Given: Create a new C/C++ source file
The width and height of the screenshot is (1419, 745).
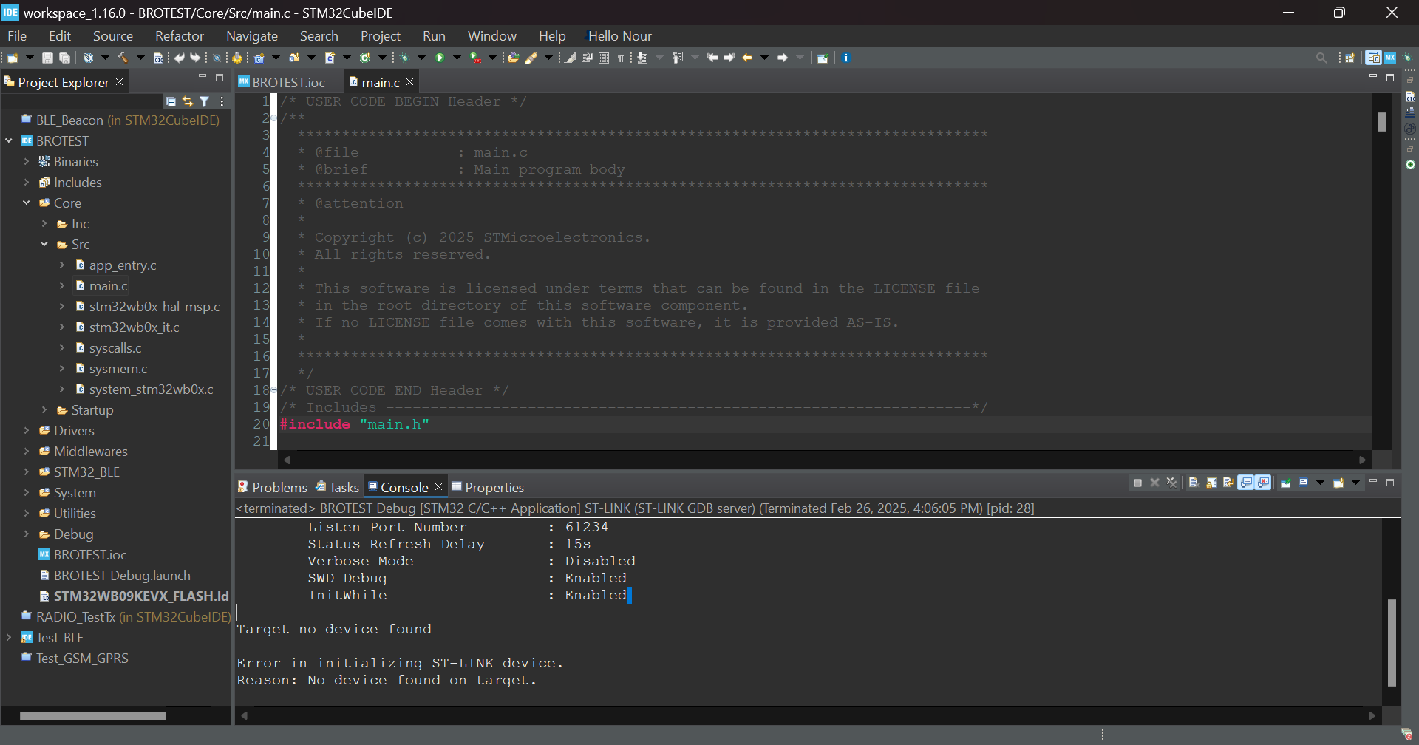Looking at the screenshot, I should click(x=329, y=58).
